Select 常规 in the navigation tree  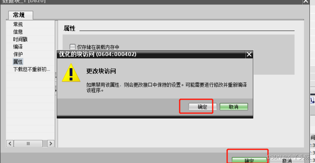pyautogui.click(x=18, y=24)
